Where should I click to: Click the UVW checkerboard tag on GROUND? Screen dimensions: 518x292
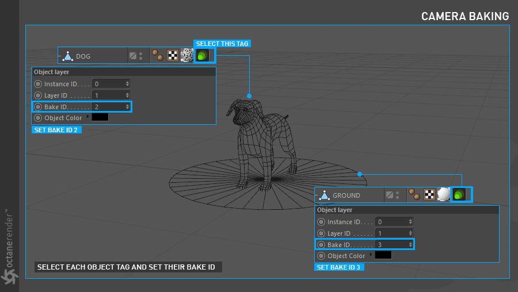click(x=429, y=195)
